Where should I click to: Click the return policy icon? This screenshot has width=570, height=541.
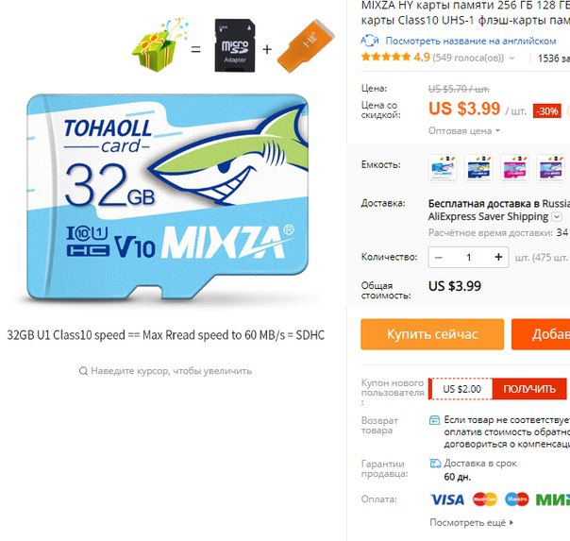434,420
